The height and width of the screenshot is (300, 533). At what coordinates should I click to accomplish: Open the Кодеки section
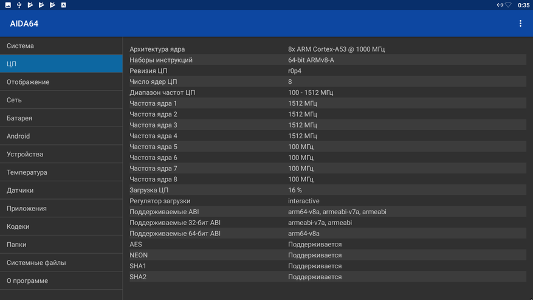[61, 226]
